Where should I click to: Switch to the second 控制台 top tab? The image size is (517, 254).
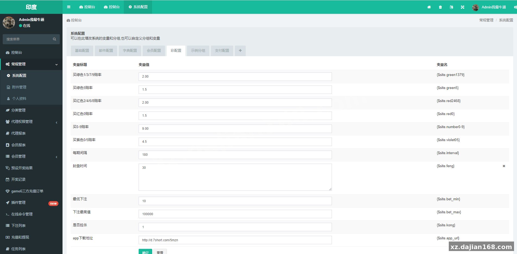111,7
